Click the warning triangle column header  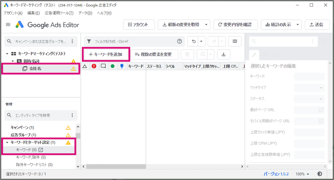click(85, 66)
